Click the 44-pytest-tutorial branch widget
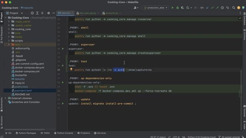246x138 pixels. tap(229, 137)
